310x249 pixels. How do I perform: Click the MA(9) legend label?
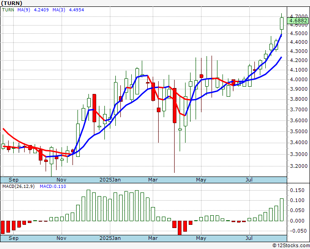(24, 10)
